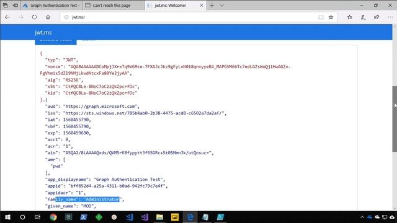Image resolution: width=397 pixels, height=223 pixels.
Task: Open Task View in the taskbar
Action: pyautogui.click(x=37, y=217)
